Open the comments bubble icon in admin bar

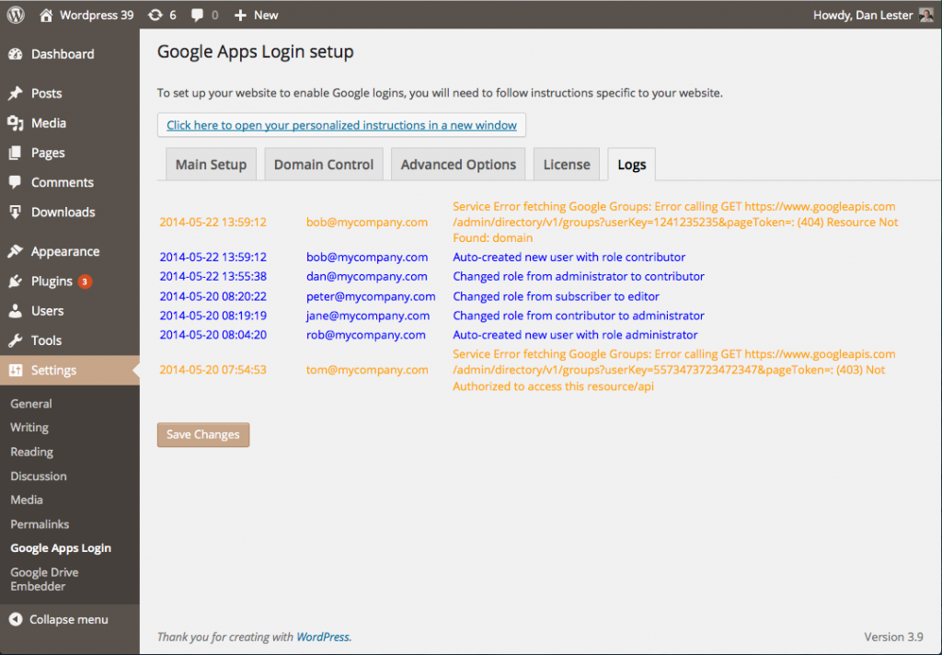coord(197,15)
